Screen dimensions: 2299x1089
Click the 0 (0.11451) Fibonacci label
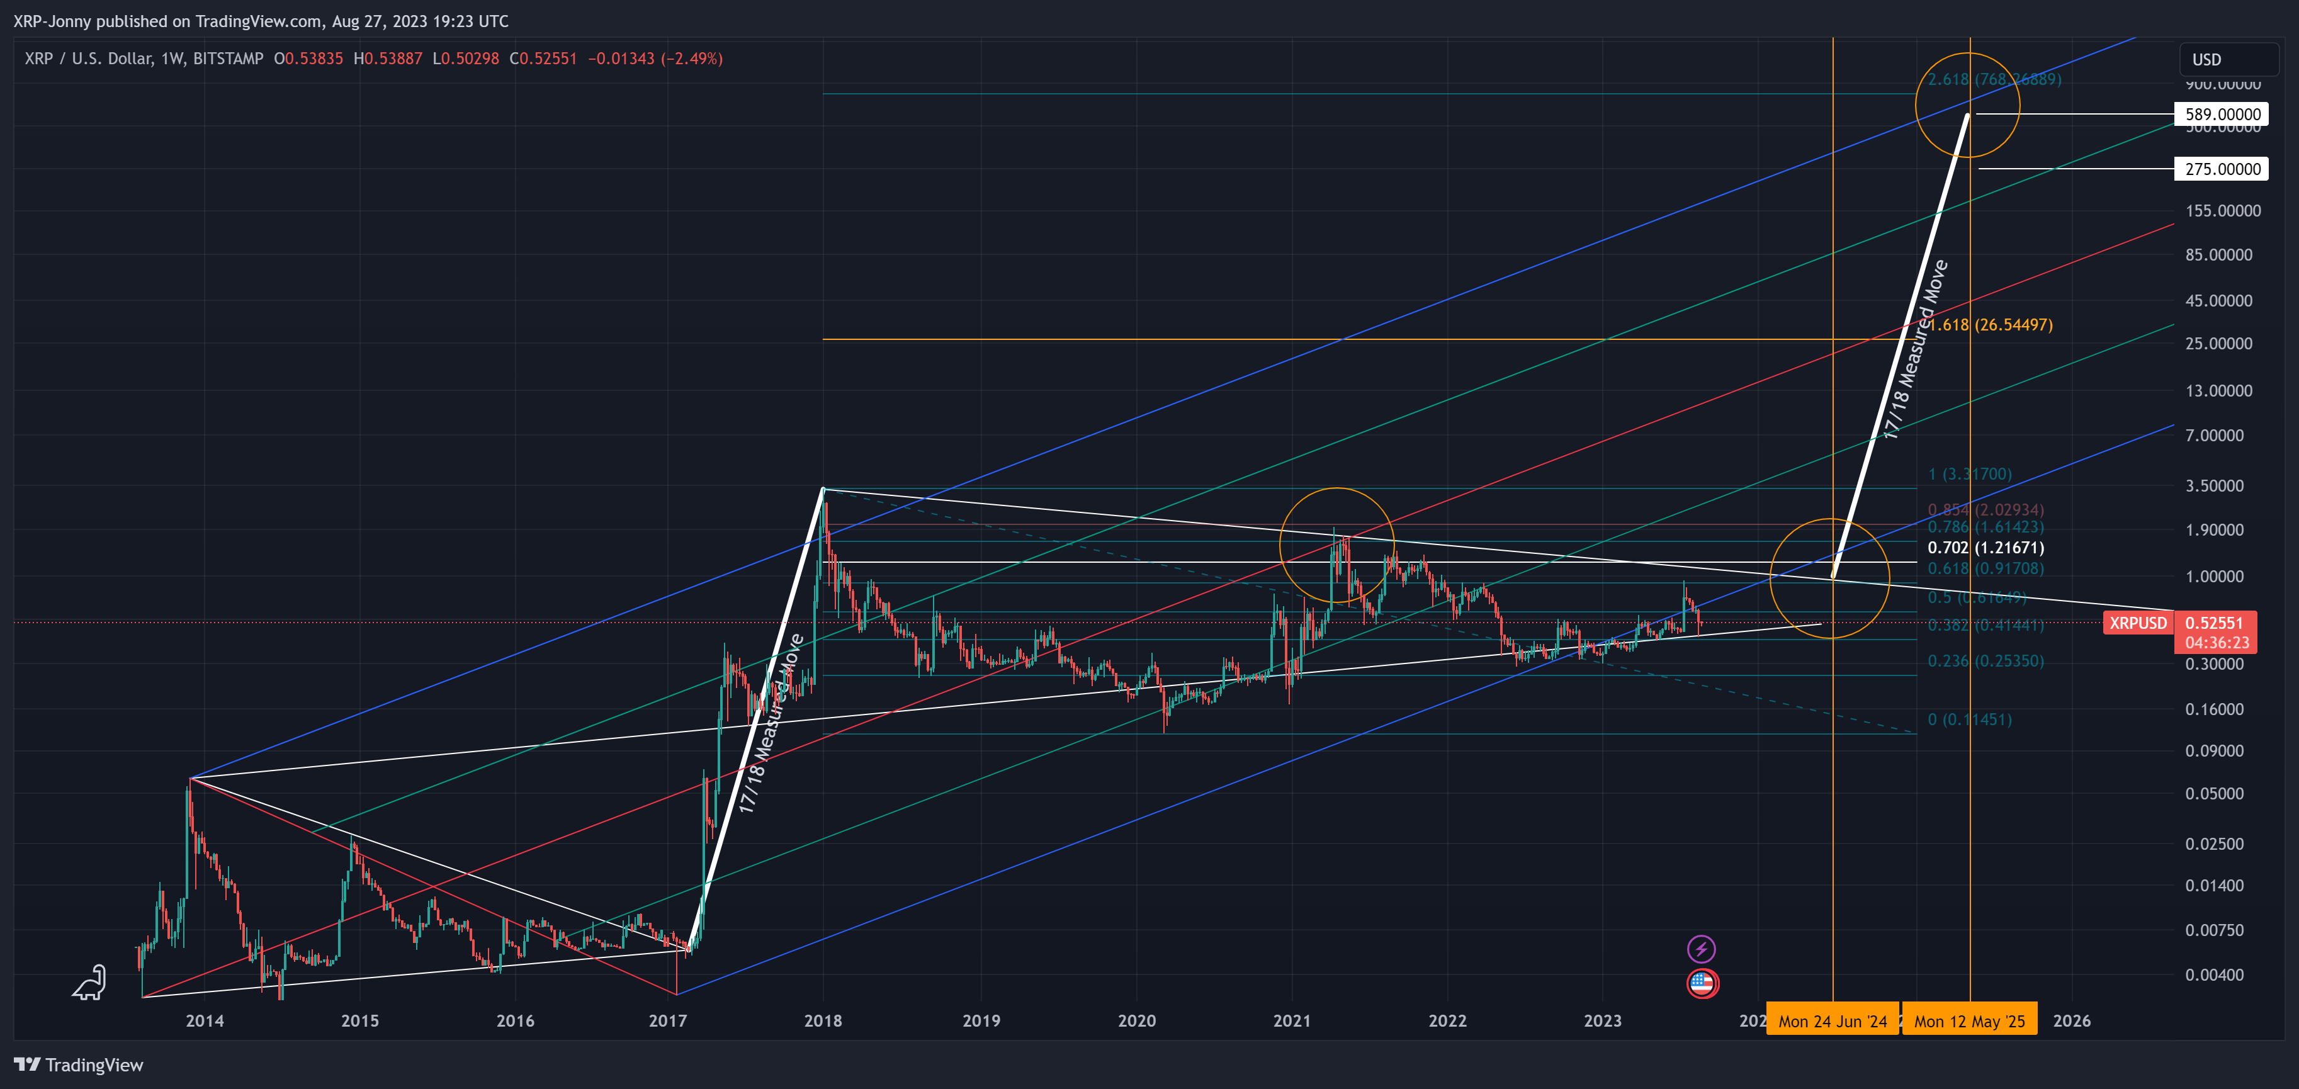pos(1970,719)
